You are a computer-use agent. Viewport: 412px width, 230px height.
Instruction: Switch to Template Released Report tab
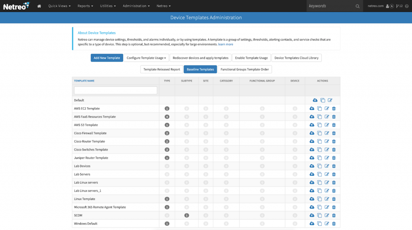pyautogui.click(x=162, y=69)
